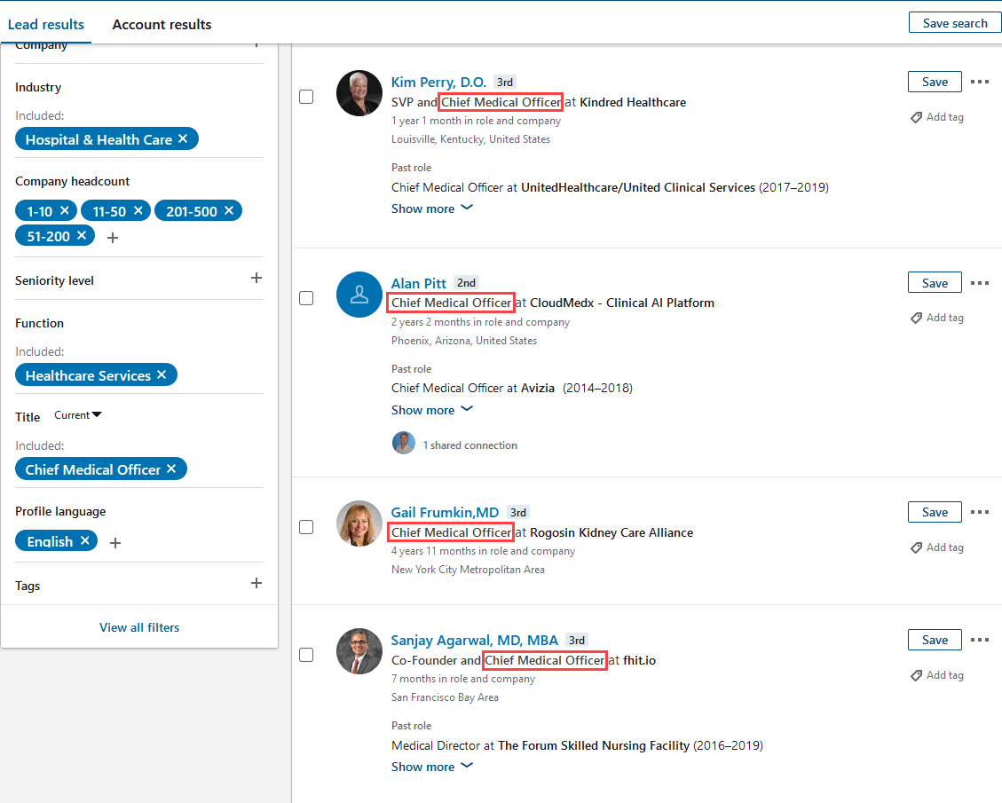Click the Industry filter heading

point(38,87)
